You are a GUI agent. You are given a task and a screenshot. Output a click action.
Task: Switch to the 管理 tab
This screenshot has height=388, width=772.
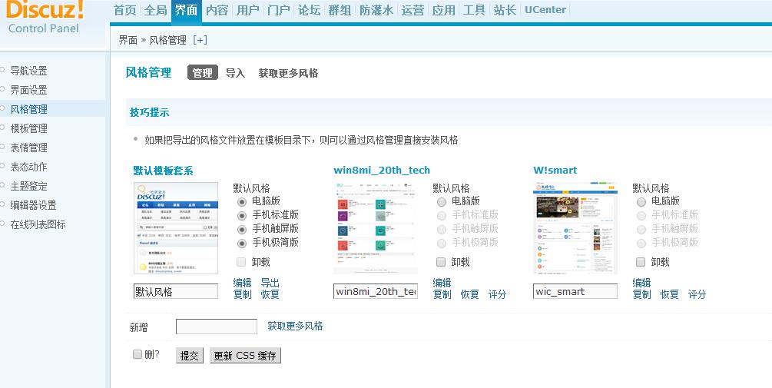click(x=202, y=73)
